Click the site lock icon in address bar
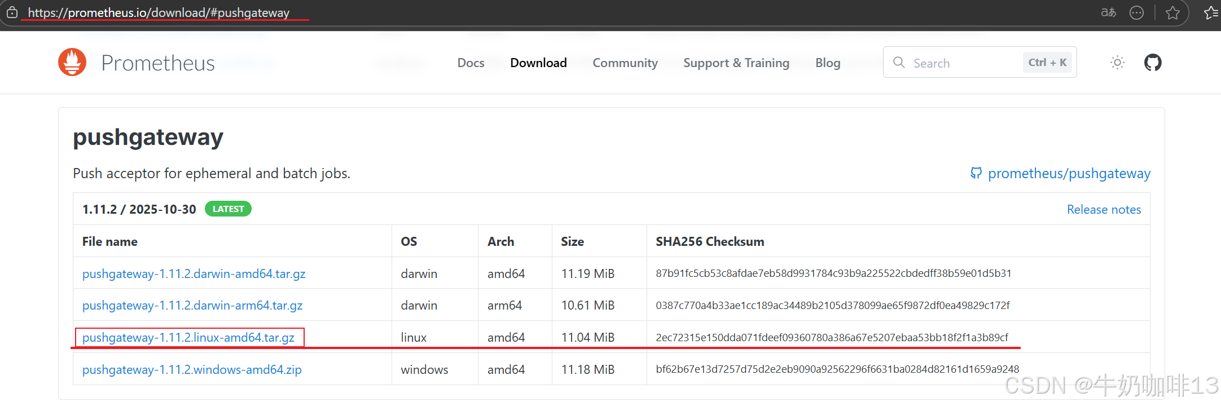The width and height of the screenshot is (1221, 406). click(12, 12)
